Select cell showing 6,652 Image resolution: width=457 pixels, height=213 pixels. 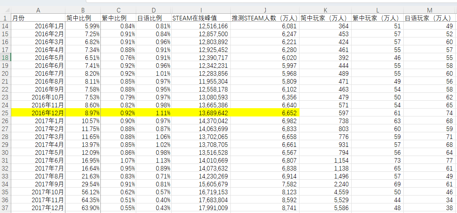tap(265, 113)
